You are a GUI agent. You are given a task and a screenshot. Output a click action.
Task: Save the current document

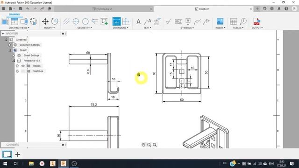pyautogui.click(x=21, y=8)
